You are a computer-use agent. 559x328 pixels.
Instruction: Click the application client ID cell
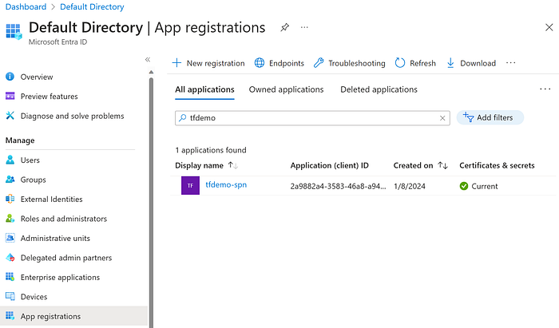pos(338,186)
